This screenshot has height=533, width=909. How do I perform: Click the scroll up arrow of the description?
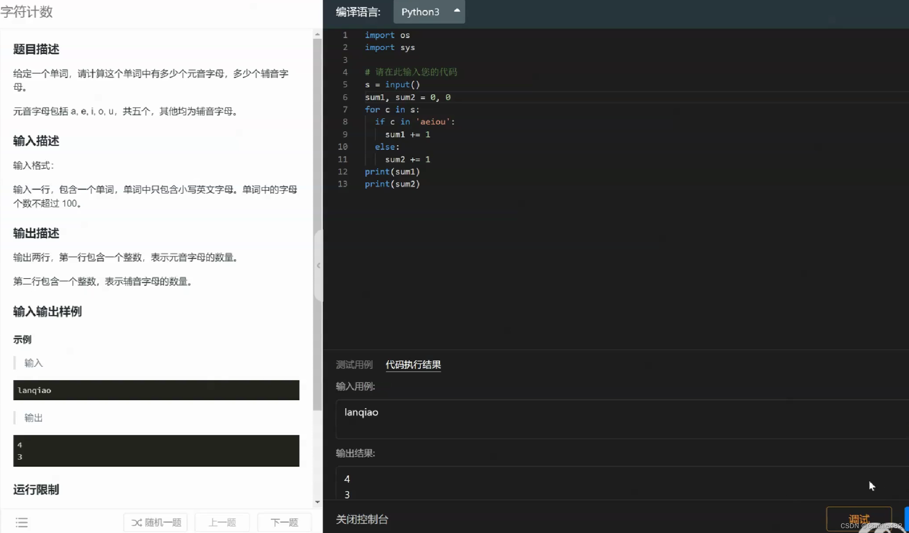pyautogui.click(x=317, y=34)
